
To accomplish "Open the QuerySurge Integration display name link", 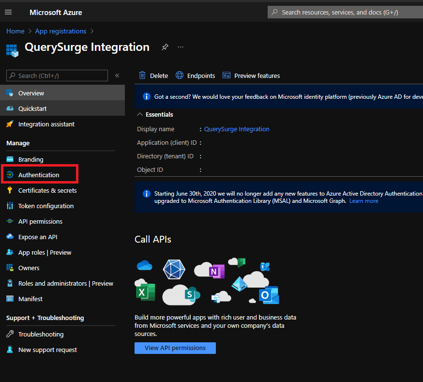I will coord(237,129).
